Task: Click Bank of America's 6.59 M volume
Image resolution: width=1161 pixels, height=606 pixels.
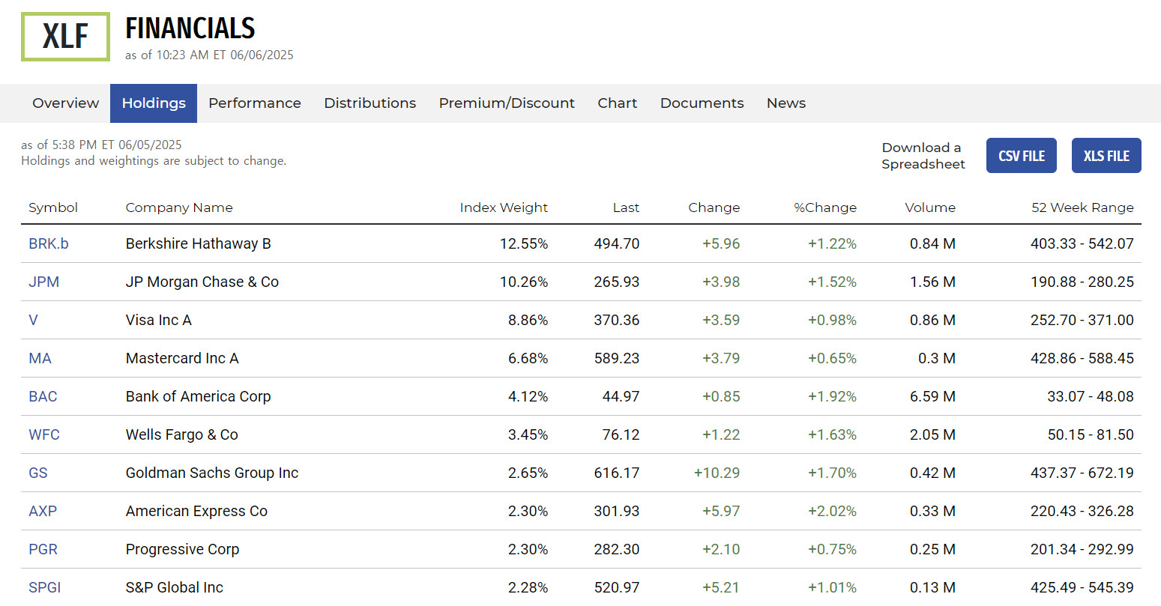Action: (x=932, y=397)
